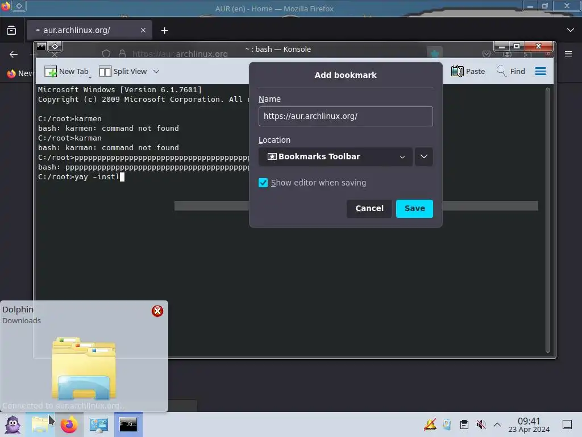
Task: Open the clipboard tray icon
Action: coord(464,424)
